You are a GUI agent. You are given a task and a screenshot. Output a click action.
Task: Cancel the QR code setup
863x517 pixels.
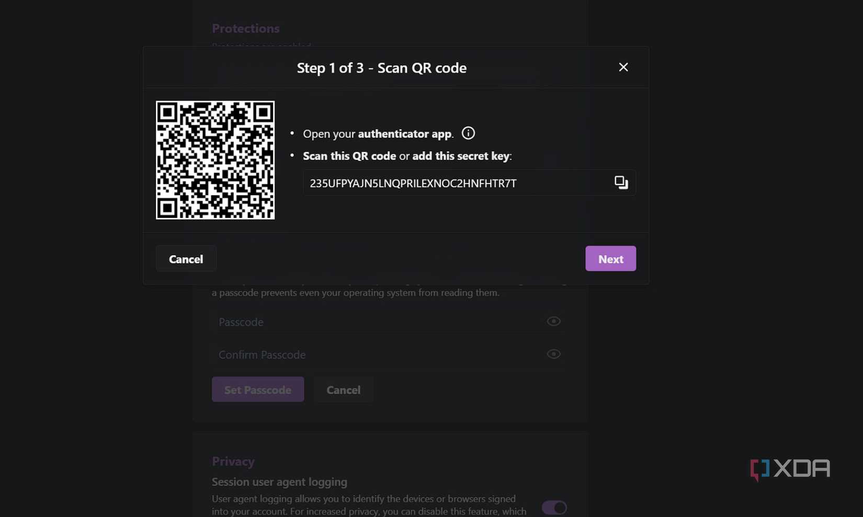(x=186, y=258)
